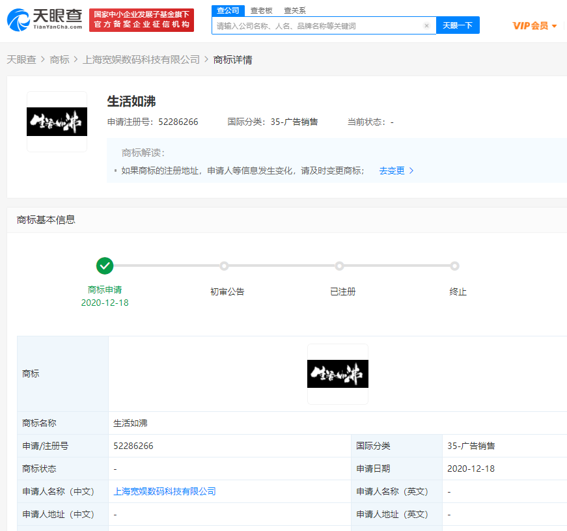This screenshot has width=567, height=531.
Task: Click the 天眼一下 search button
Action: (x=458, y=25)
